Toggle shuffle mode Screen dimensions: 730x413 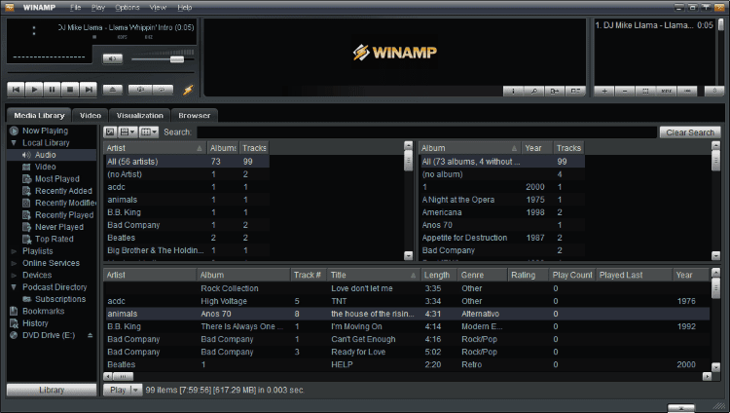point(140,90)
